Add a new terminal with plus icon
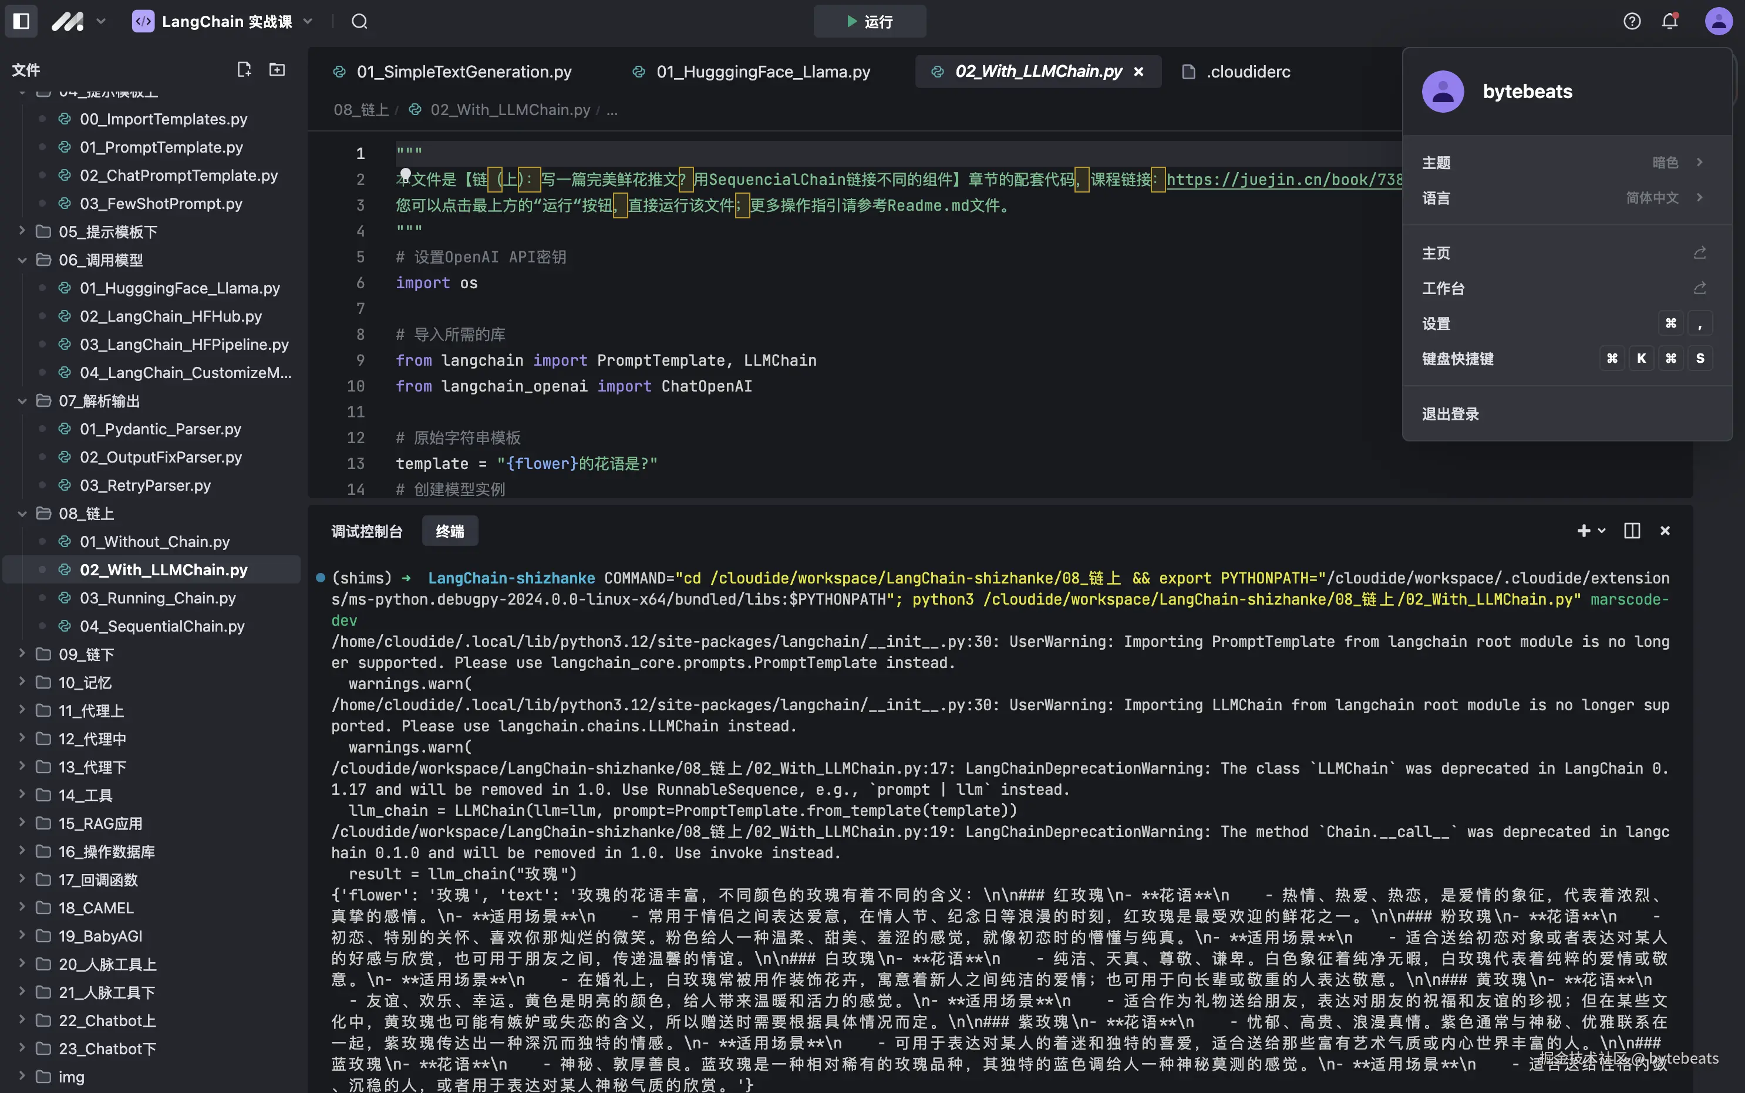This screenshot has height=1093, width=1745. tap(1583, 531)
